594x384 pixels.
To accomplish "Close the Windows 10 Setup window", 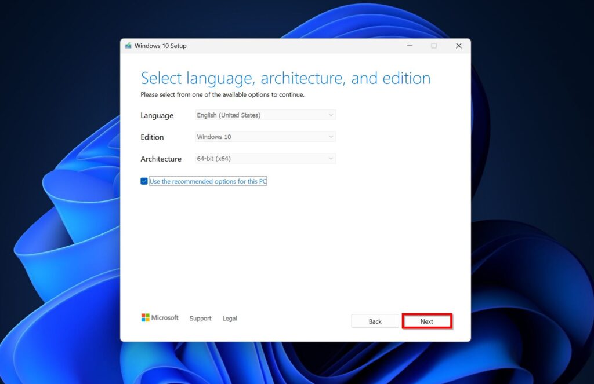I will [459, 46].
